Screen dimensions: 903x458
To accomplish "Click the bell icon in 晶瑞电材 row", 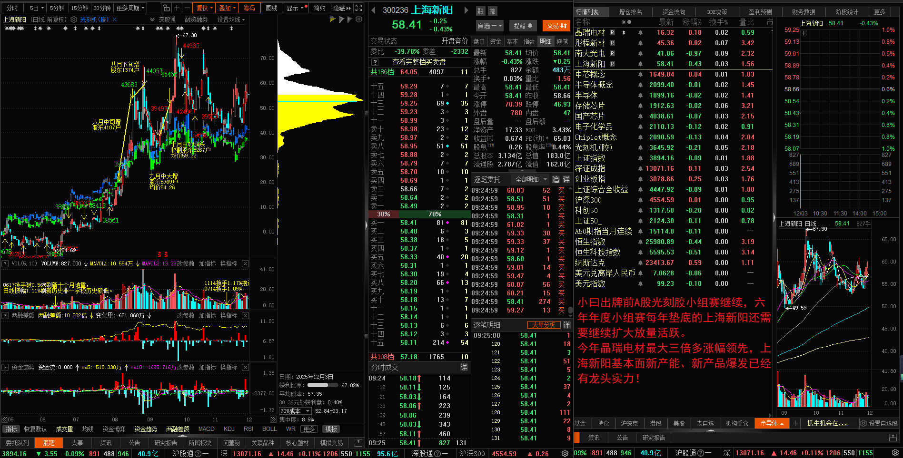I will pos(640,33).
